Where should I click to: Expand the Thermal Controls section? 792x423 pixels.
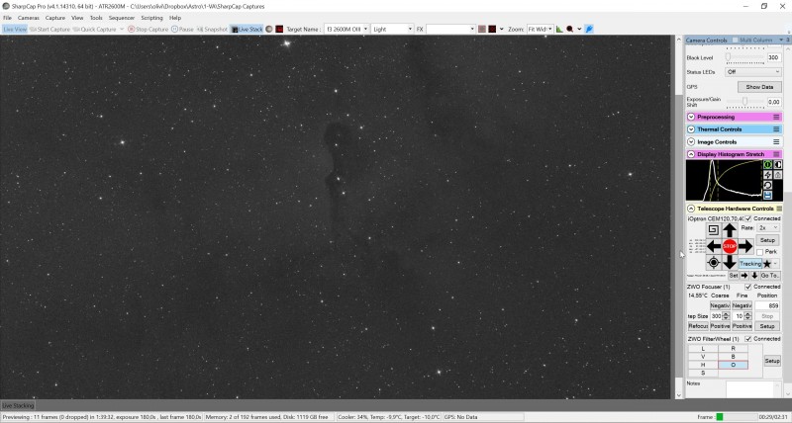(x=691, y=129)
